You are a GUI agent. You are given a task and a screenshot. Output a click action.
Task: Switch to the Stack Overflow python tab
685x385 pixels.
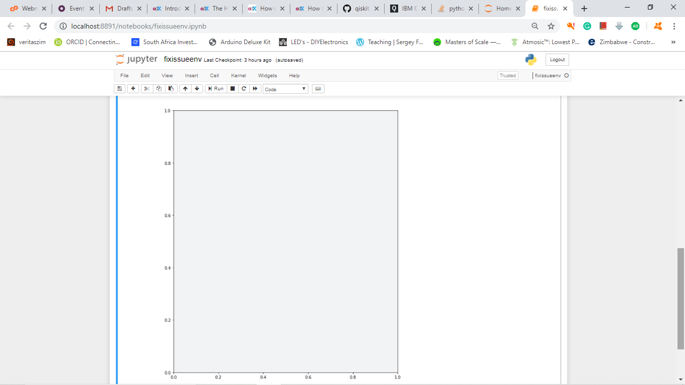point(455,9)
